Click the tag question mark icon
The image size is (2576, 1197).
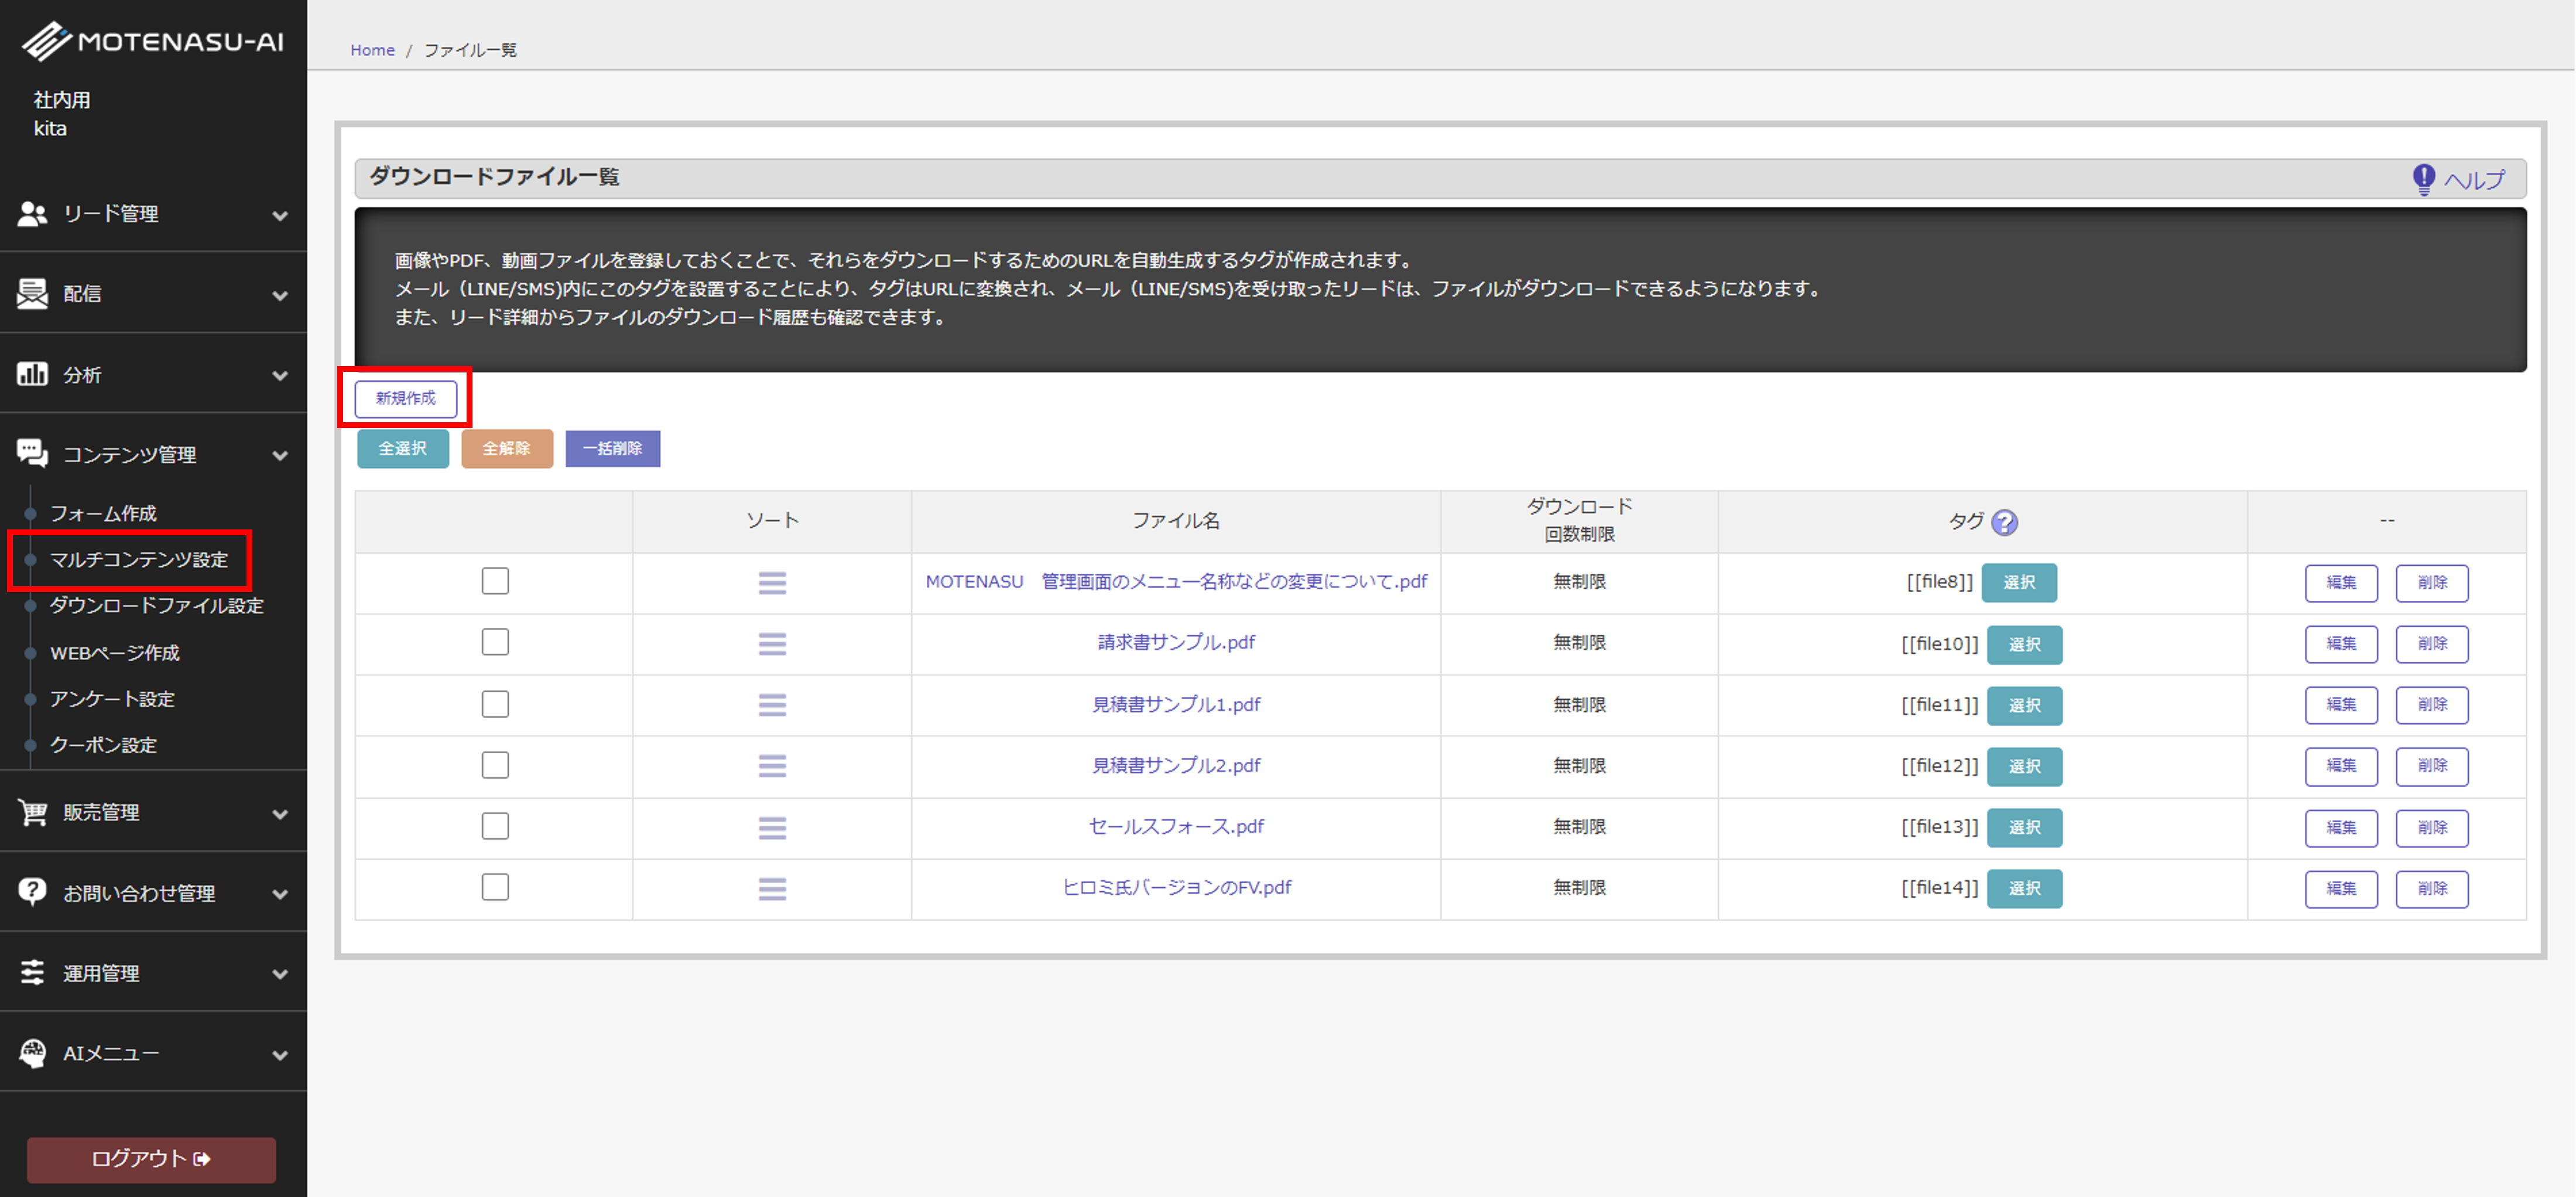tap(2004, 522)
